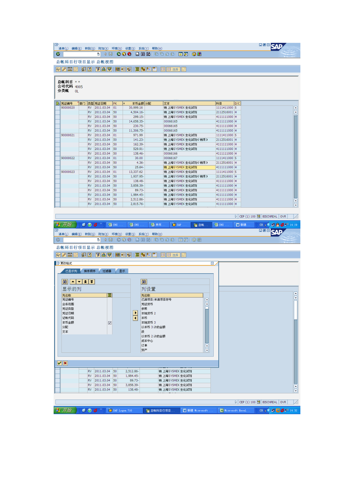Move selected column to top of list

[85, 282]
